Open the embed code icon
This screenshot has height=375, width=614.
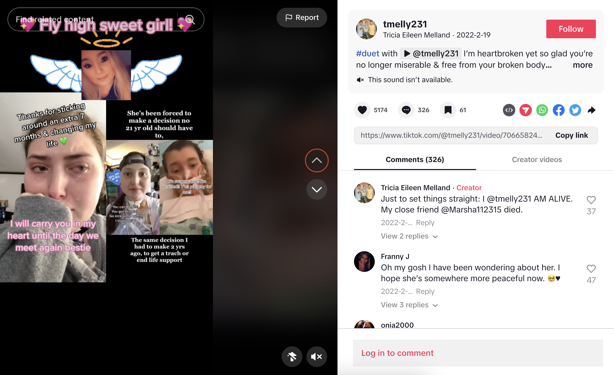point(509,110)
